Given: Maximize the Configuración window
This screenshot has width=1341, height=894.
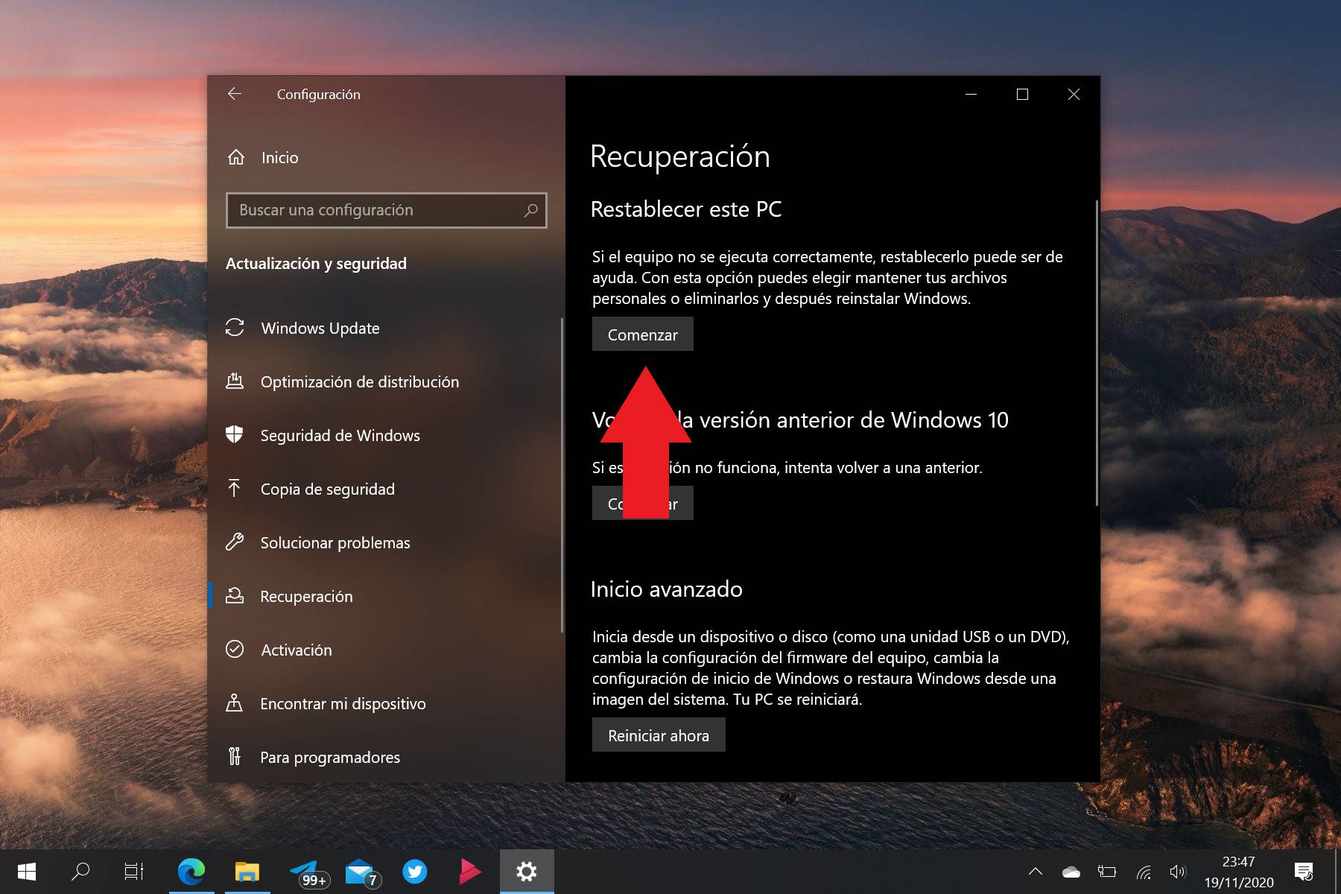Looking at the screenshot, I should coord(1022,94).
